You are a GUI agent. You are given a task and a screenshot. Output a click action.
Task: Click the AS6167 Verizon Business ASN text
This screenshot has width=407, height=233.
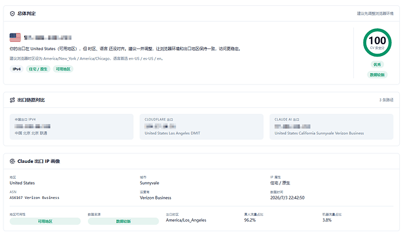(35, 198)
